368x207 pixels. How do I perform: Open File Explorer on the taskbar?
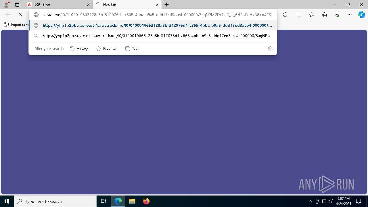click(x=132, y=201)
